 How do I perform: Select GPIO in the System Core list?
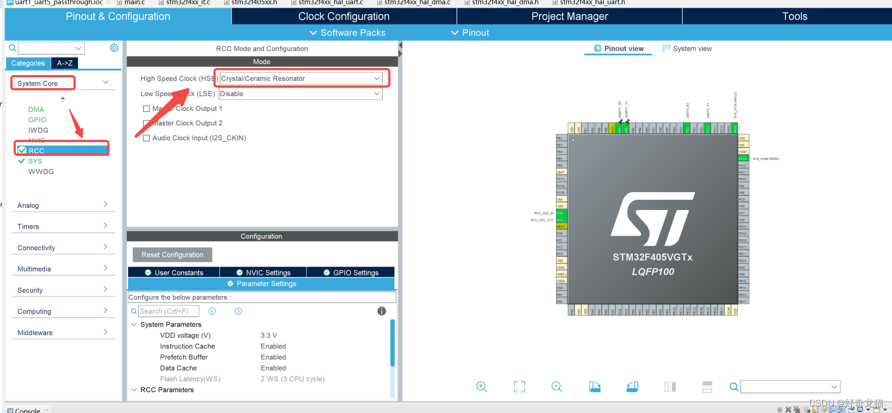(37, 120)
